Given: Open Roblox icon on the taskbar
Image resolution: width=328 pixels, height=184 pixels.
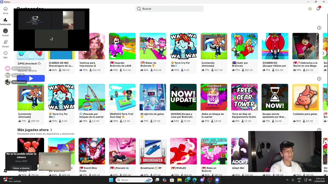Looking at the screenshot, I should coord(217,180).
